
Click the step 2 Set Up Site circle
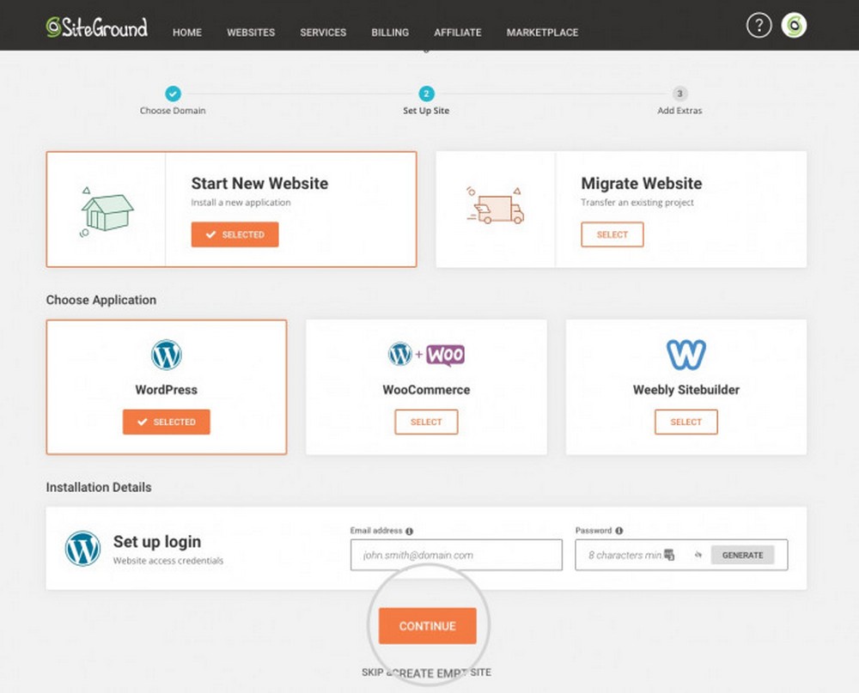pos(426,94)
